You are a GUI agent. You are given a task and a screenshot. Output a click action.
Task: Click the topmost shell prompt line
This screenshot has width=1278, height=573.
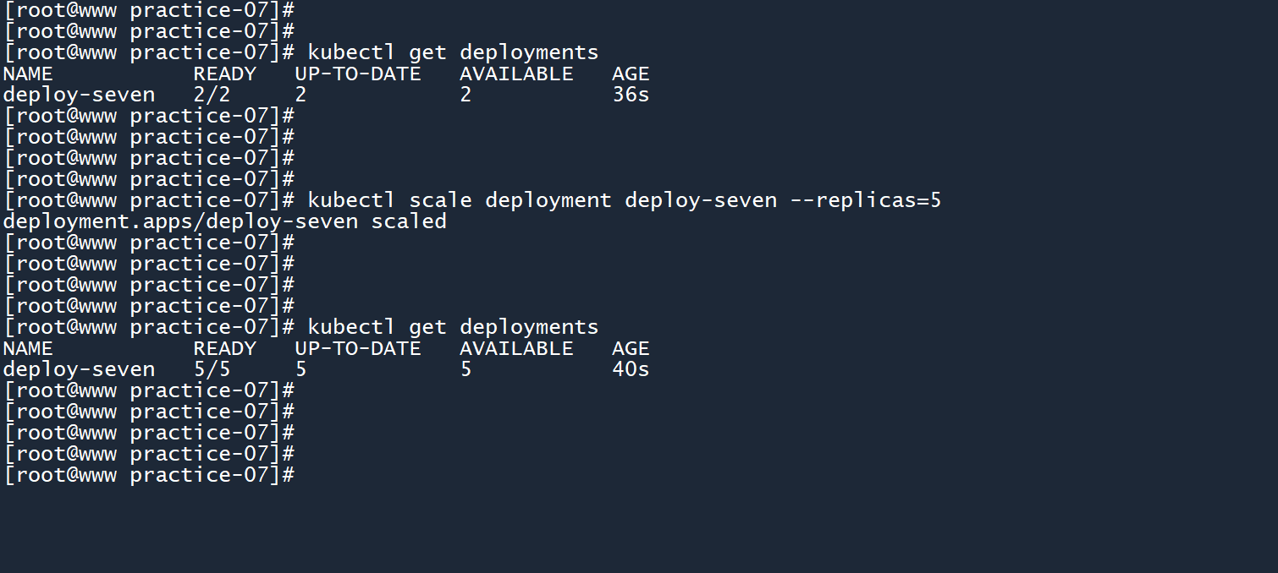click(x=148, y=10)
